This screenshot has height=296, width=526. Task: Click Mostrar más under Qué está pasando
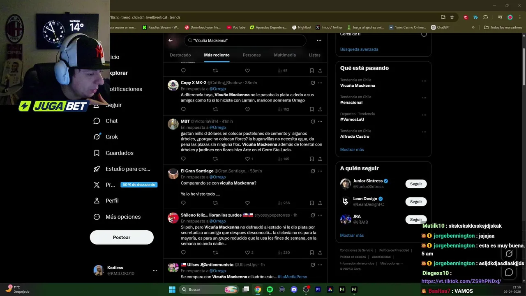[x=352, y=150]
